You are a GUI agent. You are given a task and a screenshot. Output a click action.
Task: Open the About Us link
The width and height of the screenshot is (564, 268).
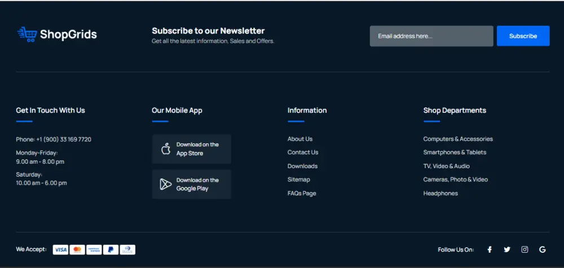[300, 139]
